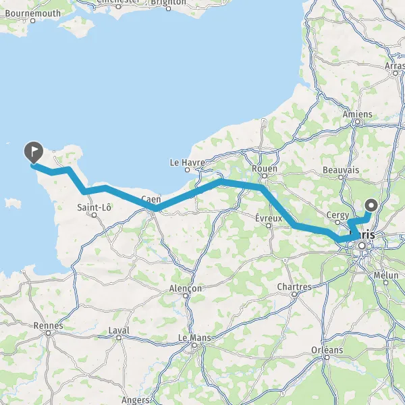Click the Laval city label

[x=119, y=330]
